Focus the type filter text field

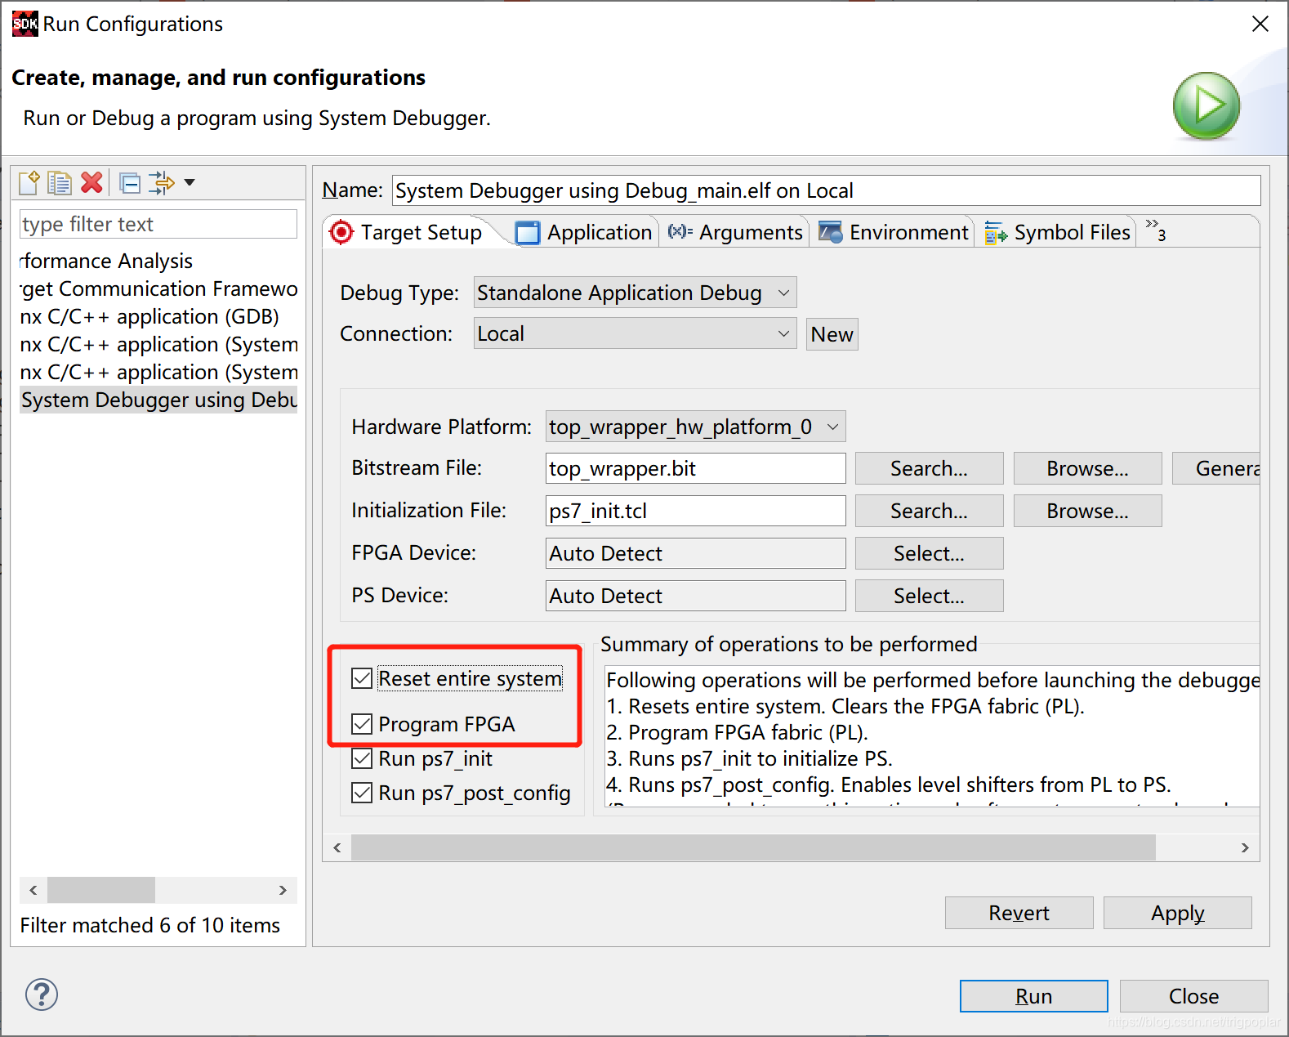pos(158,224)
